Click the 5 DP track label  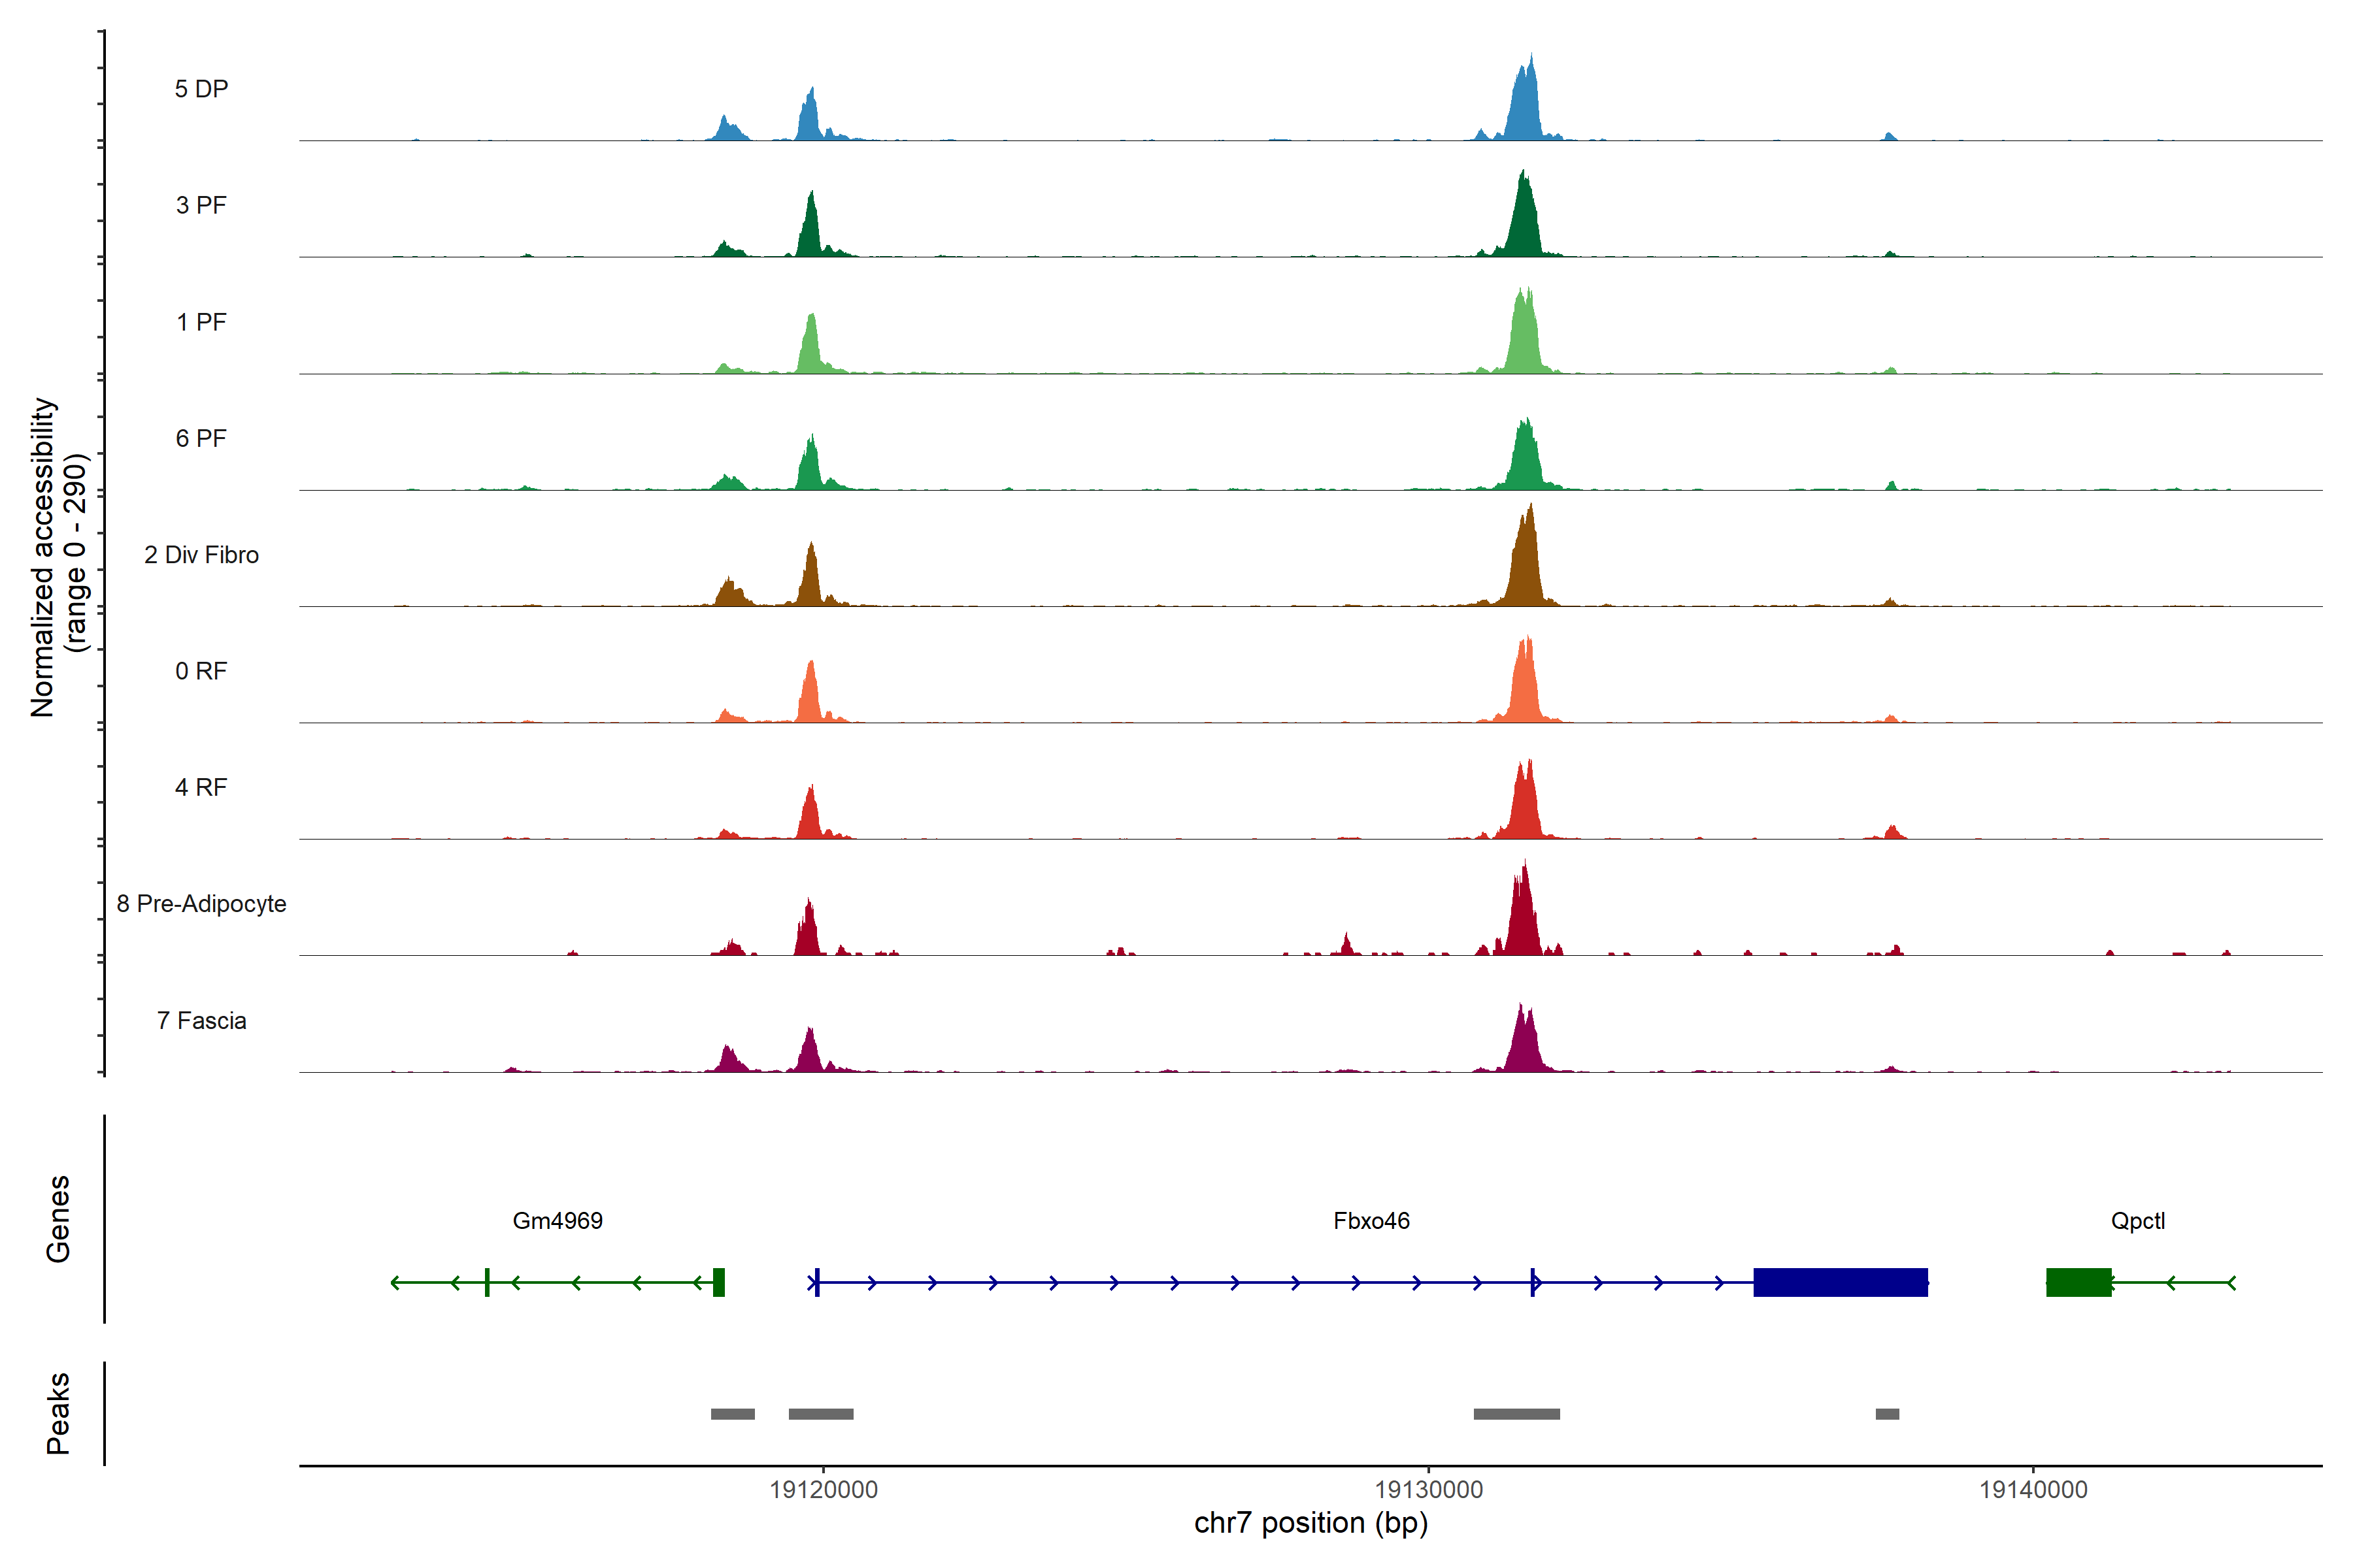pyautogui.click(x=201, y=89)
